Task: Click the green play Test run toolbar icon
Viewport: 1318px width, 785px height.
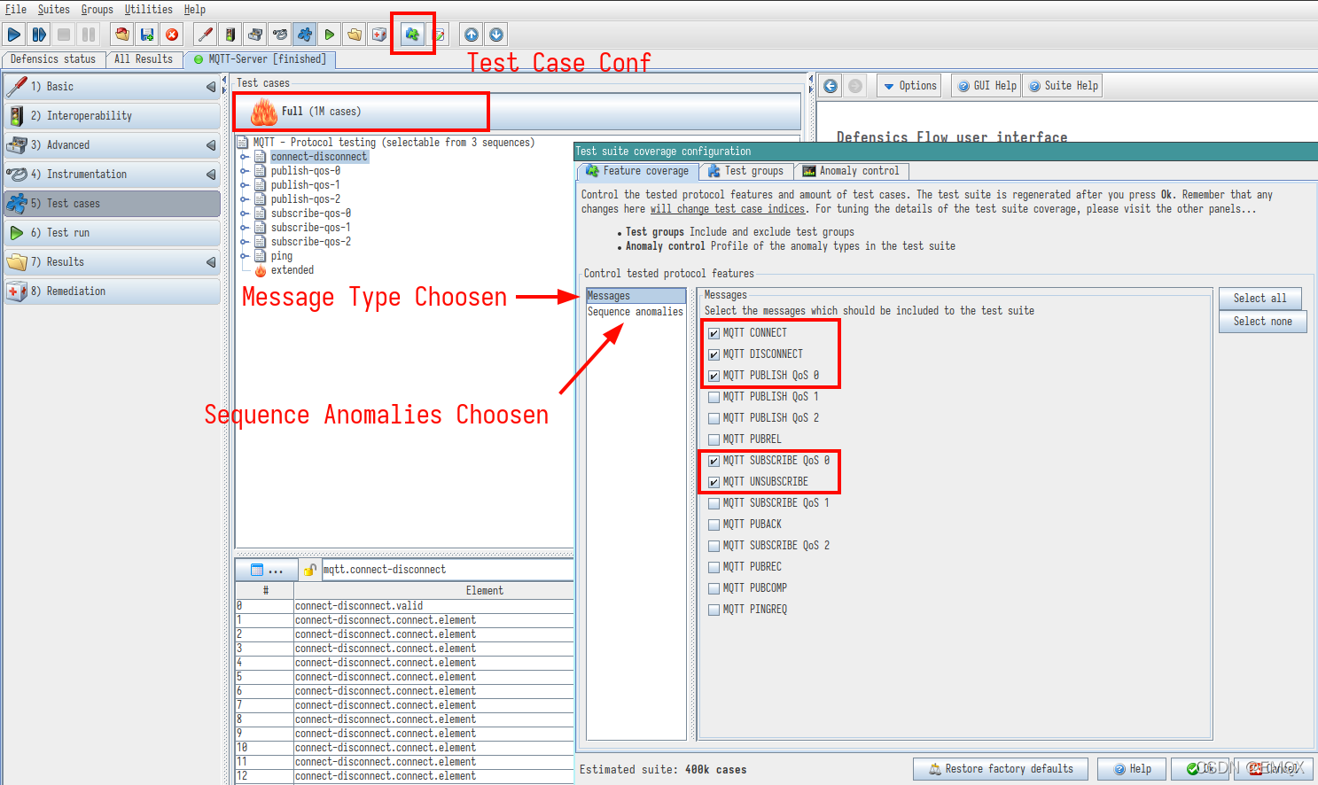Action: pos(330,35)
